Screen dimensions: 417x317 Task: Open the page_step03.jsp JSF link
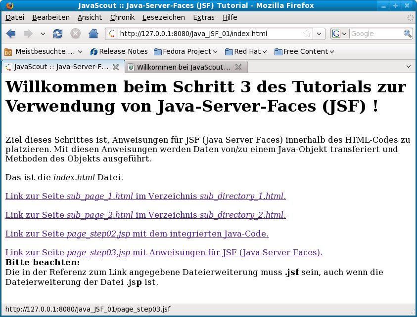[x=163, y=252]
